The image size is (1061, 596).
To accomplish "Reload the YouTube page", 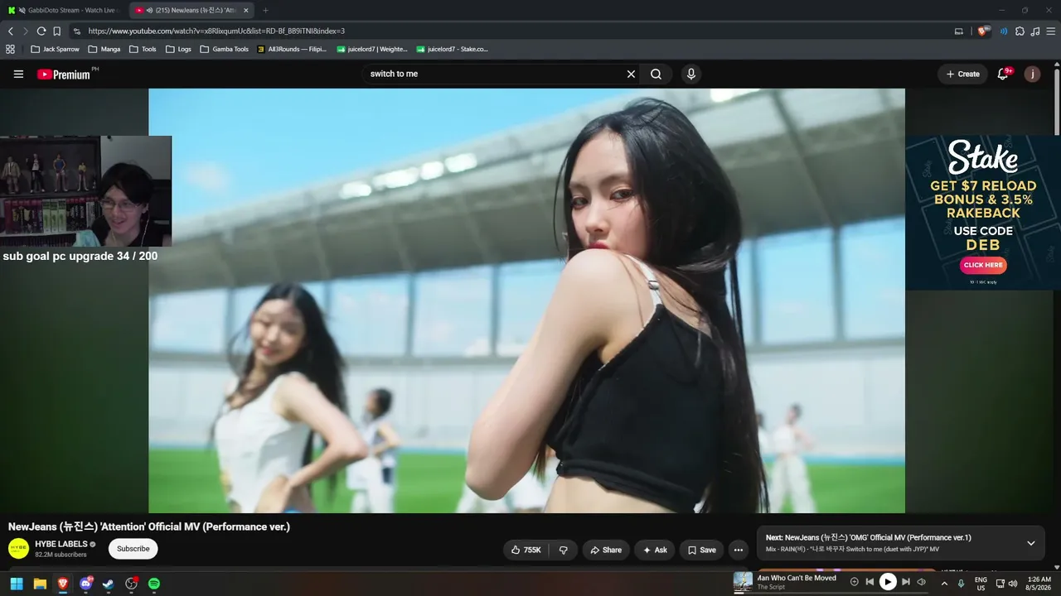I will (41, 31).
